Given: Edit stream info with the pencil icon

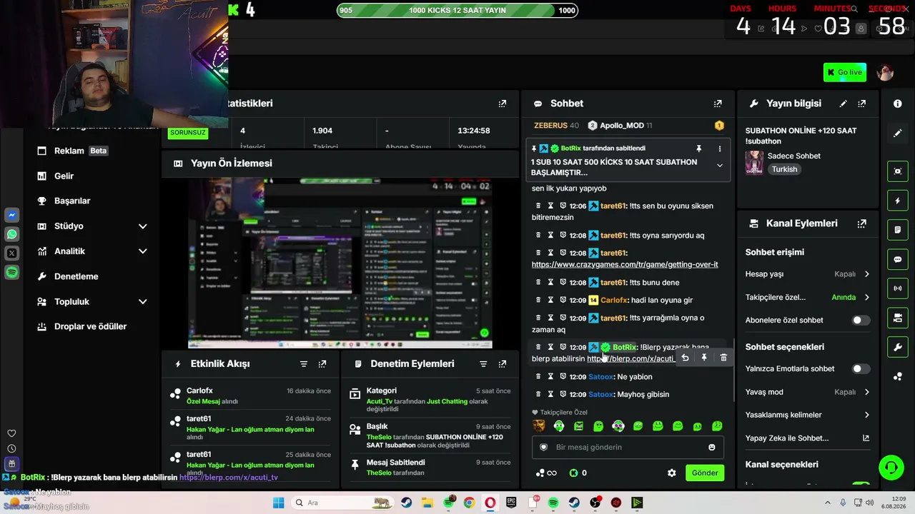Looking at the screenshot, I should tap(844, 104).
